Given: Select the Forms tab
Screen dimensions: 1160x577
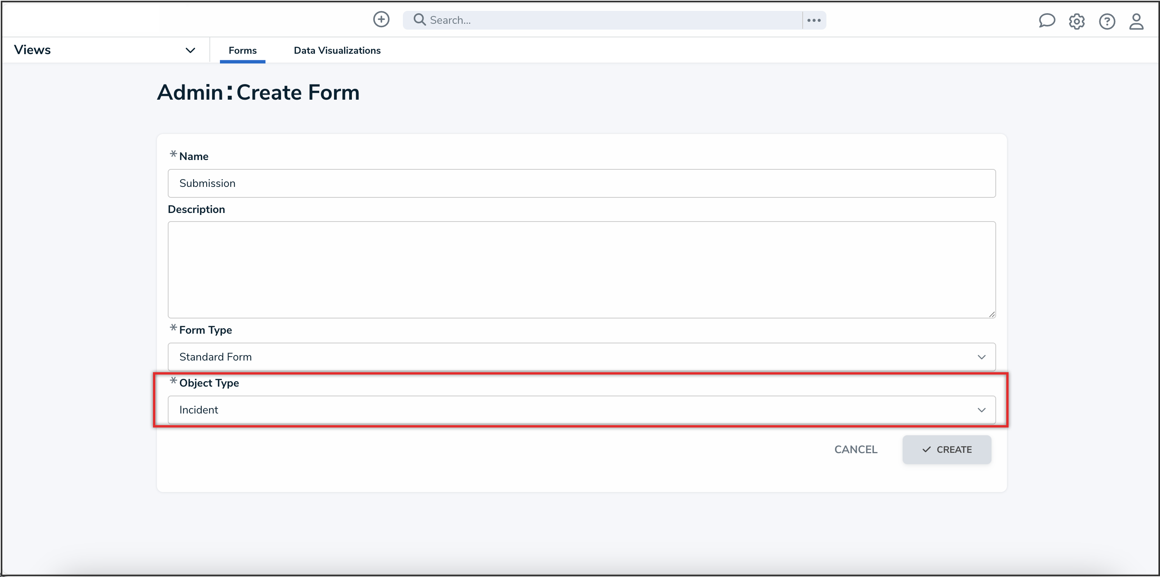Looking at the screenshot, I should (x=242, y=50).
